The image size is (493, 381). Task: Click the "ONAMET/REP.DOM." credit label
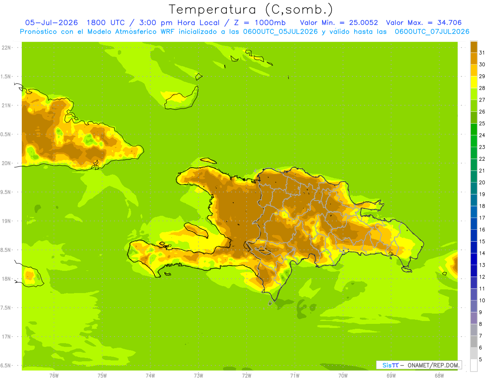(x=433, y=365)
